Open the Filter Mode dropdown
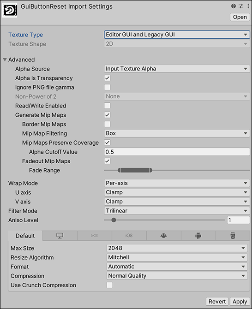The width and height of the screenshot is (252, 309). click(177, 211)
